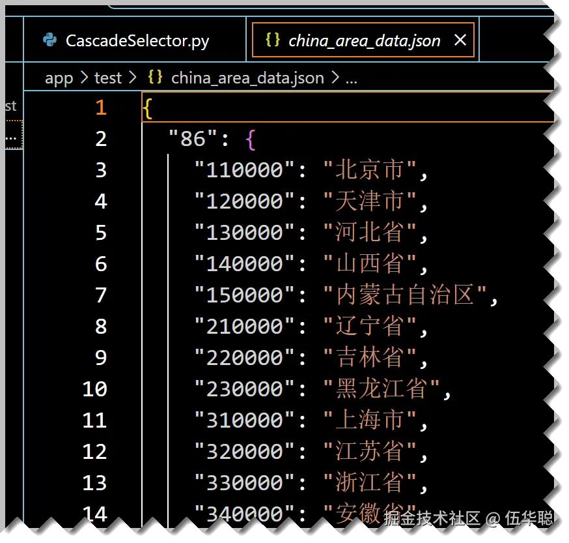Expand the chevron after app breadcrumb
The width and height of the screenshot is (569, 543).
(84, 78)
